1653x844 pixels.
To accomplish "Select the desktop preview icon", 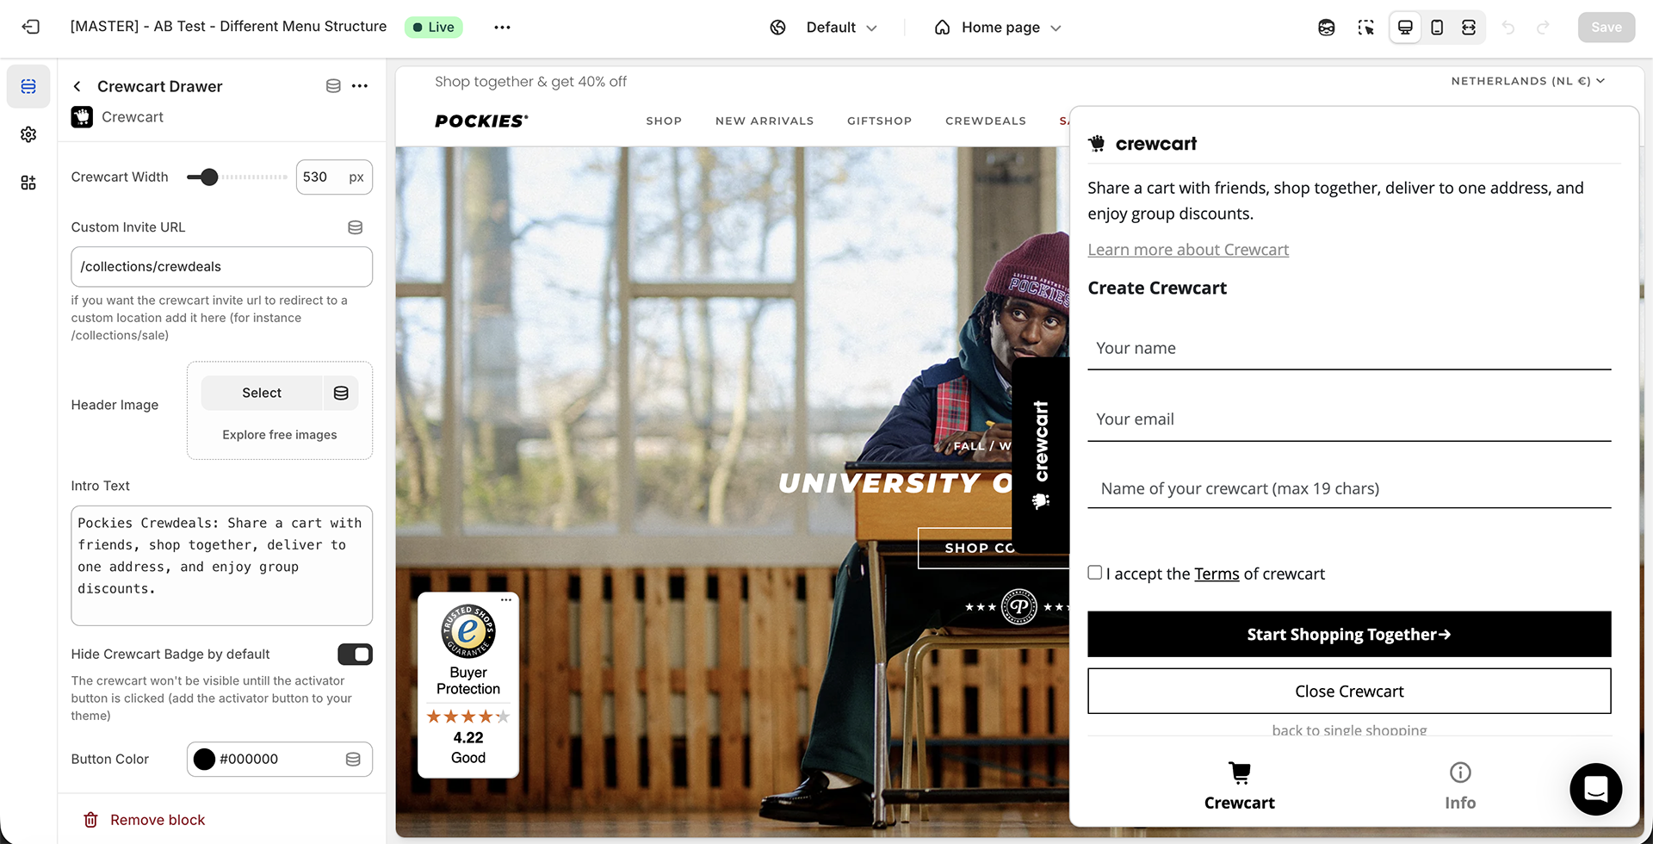I will pyautogui.click(x=1405, y=28).
